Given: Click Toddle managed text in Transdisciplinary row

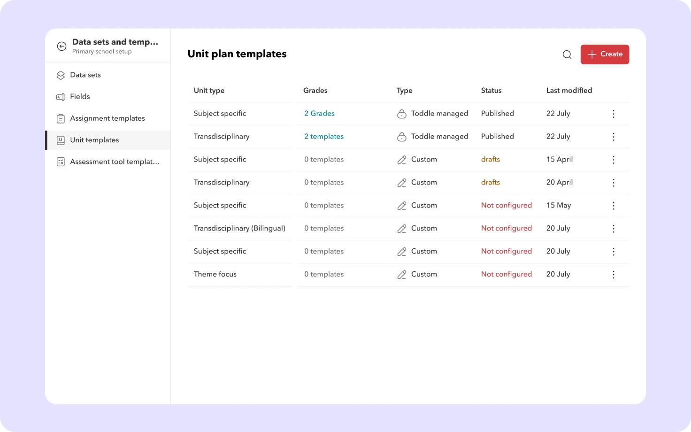Looking at the screenshot, I should [x=439, y=137].
